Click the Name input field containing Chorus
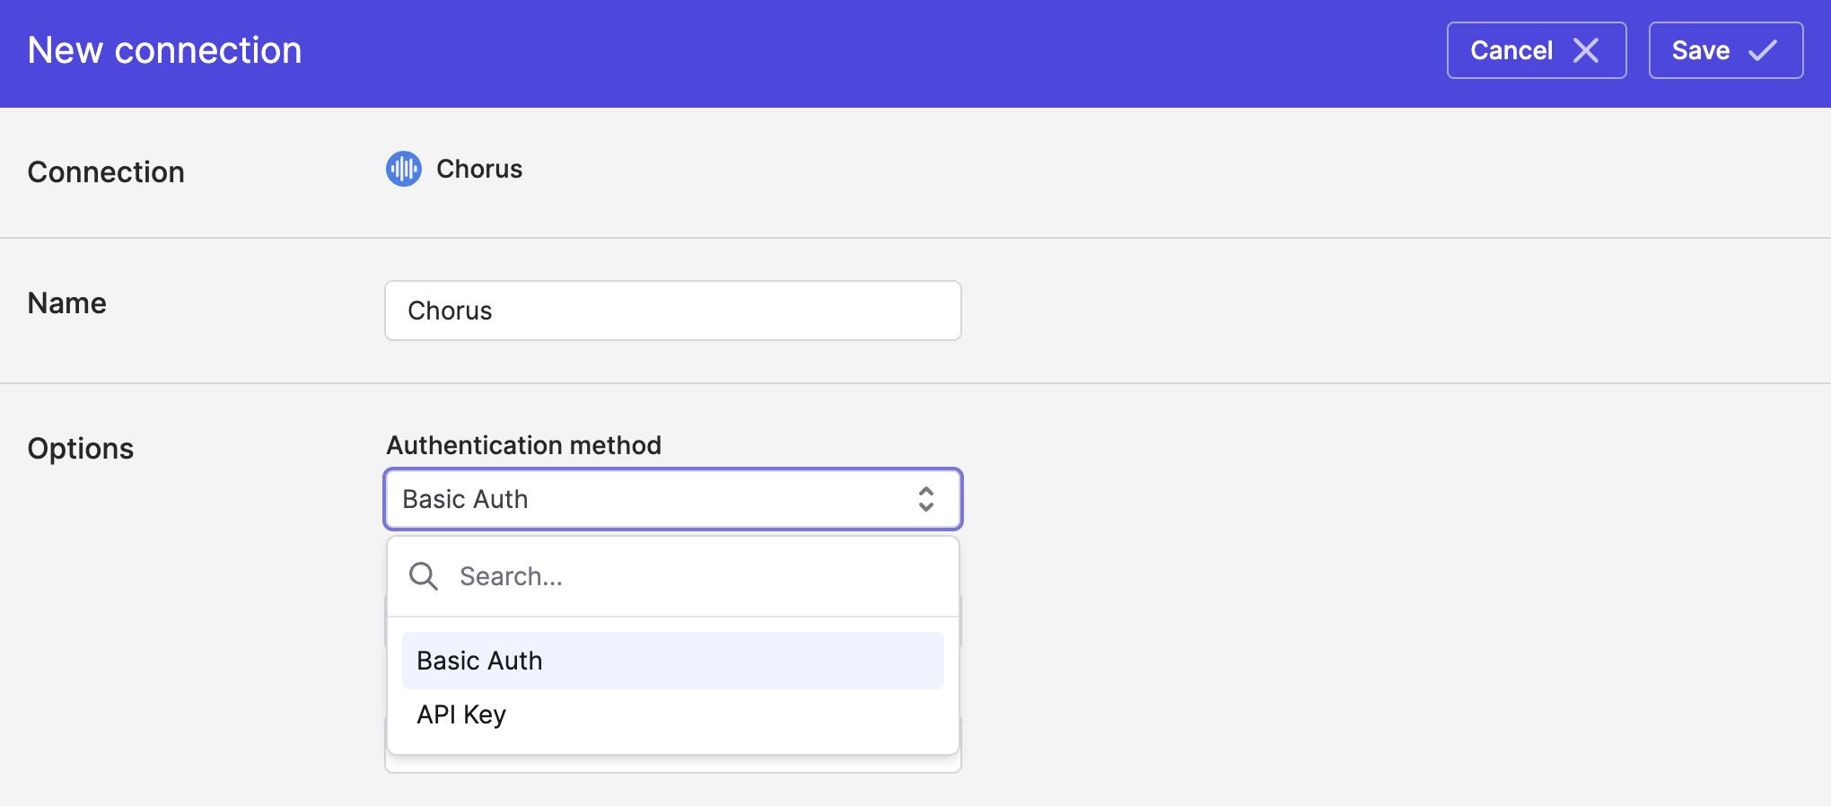The height and width of the screenshot is (806, 1831). point(673,311)
